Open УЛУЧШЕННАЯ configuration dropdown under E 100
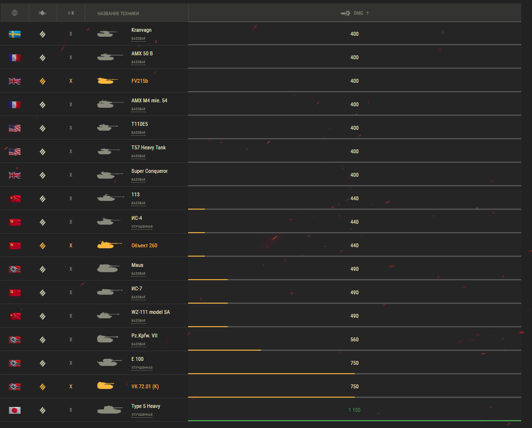 [x=142, y=368]
